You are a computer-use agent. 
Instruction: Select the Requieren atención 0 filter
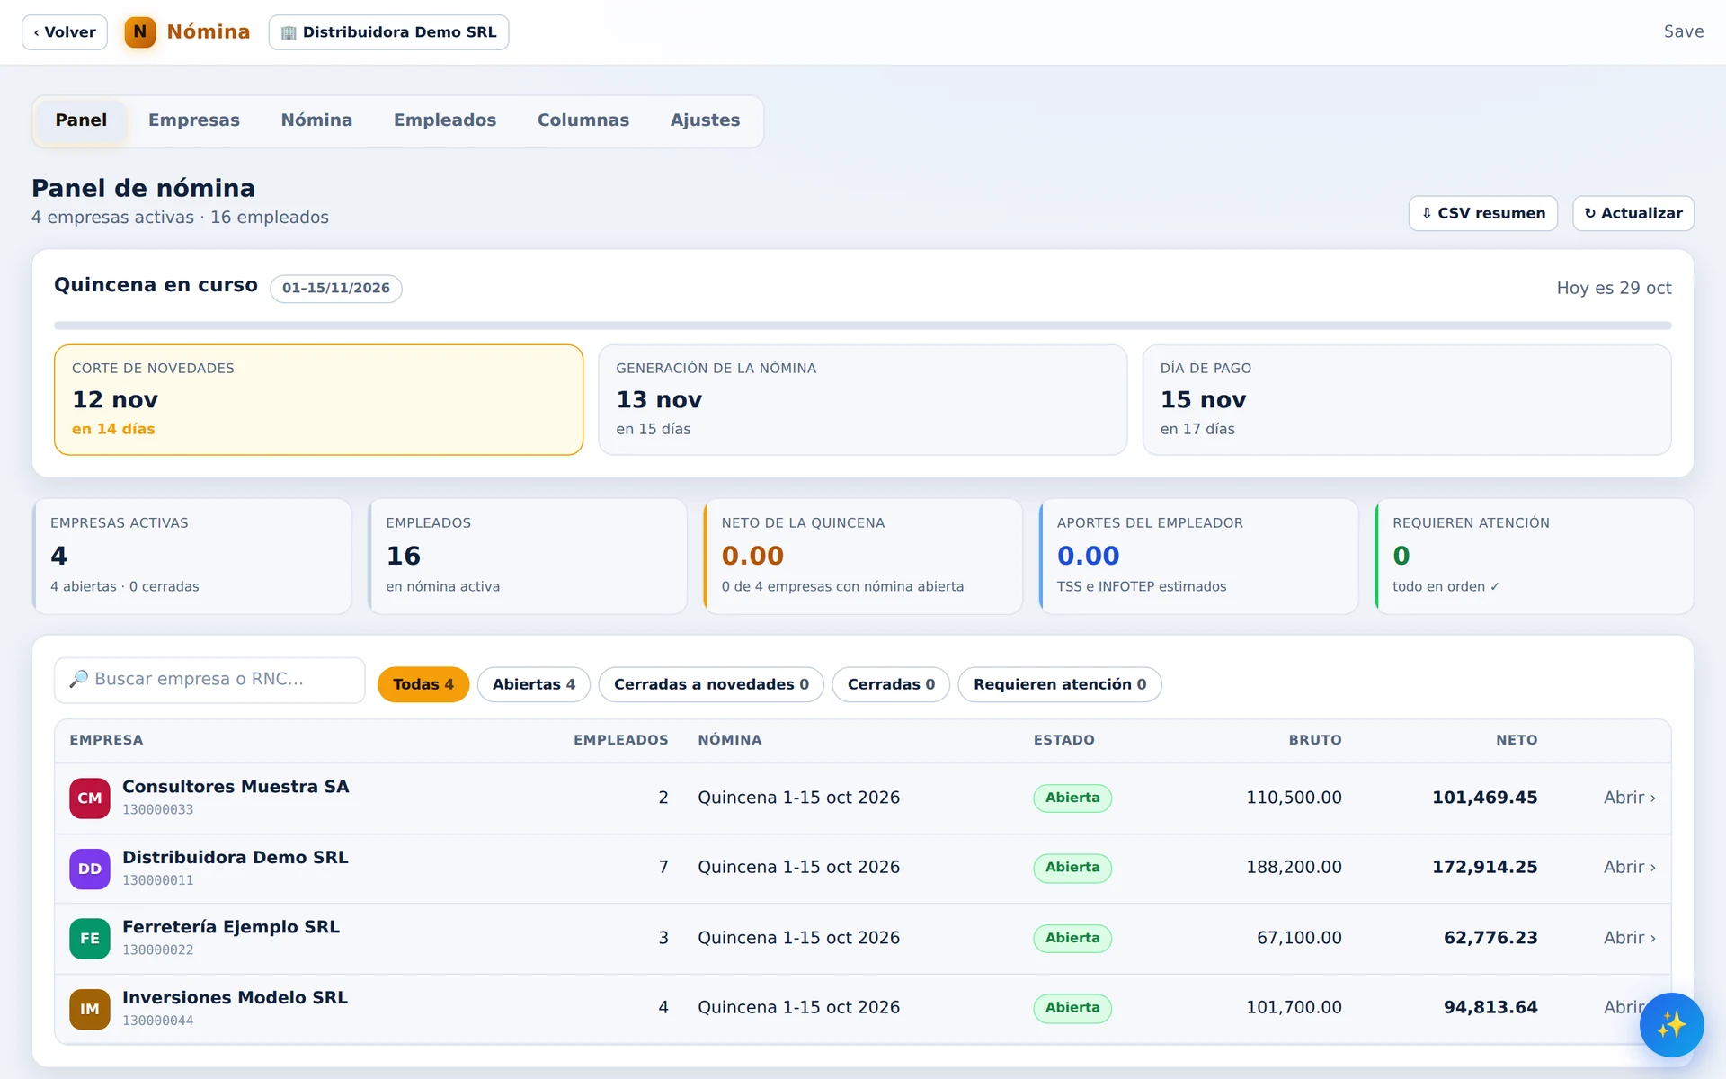[x=1060, y=684]
